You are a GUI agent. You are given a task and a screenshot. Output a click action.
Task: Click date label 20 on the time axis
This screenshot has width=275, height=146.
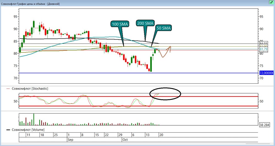(161, 135)
